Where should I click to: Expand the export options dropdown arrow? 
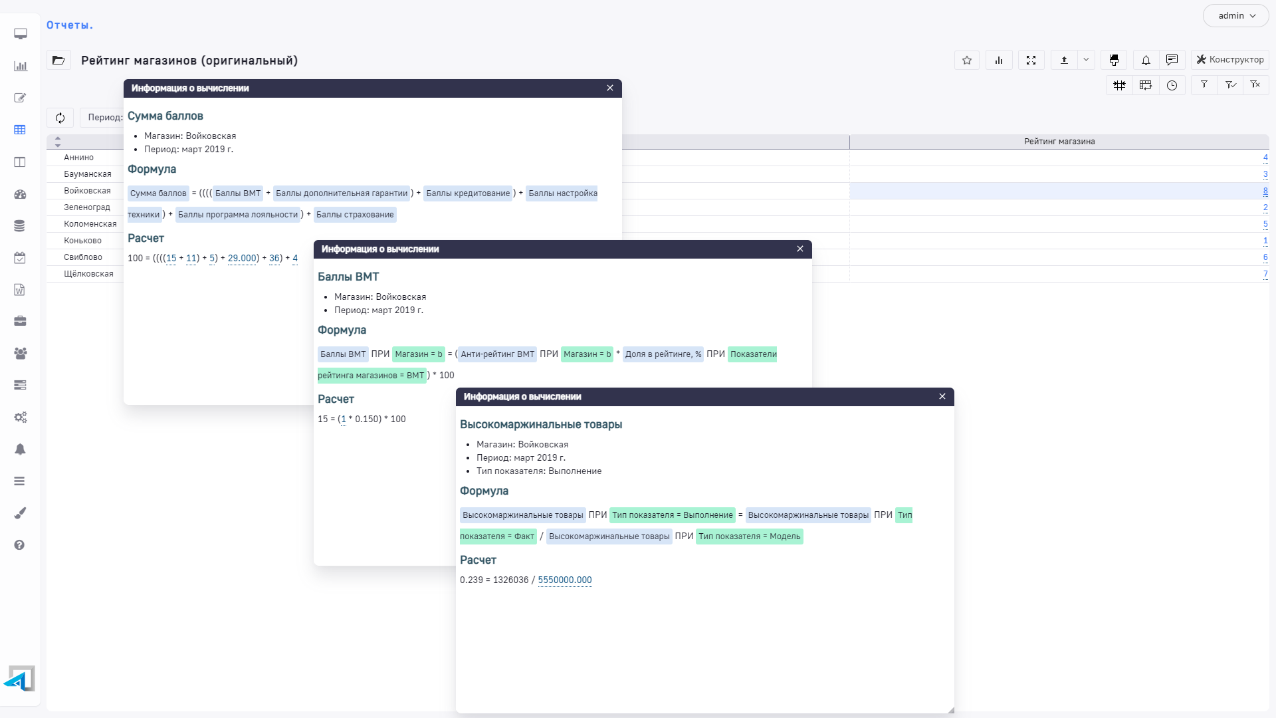(1086, 60)
